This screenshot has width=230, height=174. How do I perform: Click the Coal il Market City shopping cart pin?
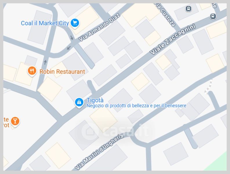click(75, 23)
